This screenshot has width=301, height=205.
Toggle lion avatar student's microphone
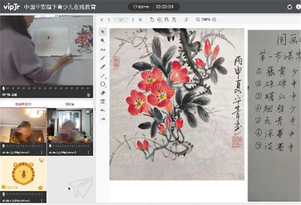coord(3,194)
